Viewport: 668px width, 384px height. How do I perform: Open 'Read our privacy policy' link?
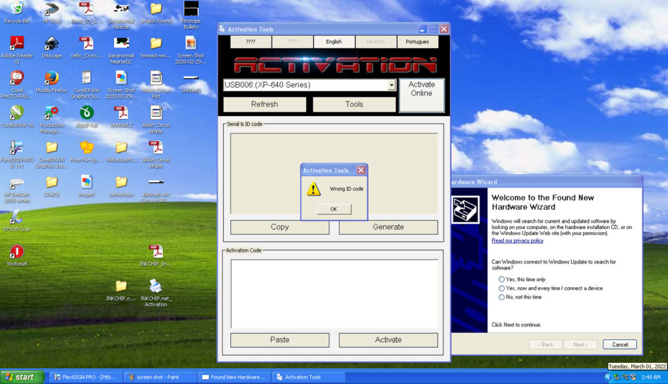pyautogui.click(x=517, y=240)
